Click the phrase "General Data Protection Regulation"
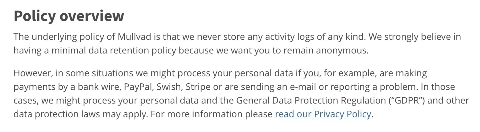This screenshot has width=480, height=132. click(311, 100)
